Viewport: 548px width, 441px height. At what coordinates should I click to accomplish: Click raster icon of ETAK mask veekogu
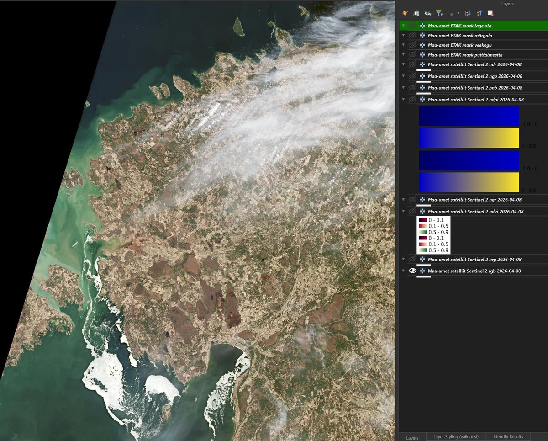(423, 45)
